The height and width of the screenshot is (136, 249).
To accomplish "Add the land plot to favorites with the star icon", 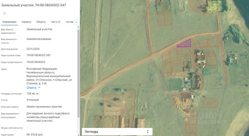I will [4, 13].
